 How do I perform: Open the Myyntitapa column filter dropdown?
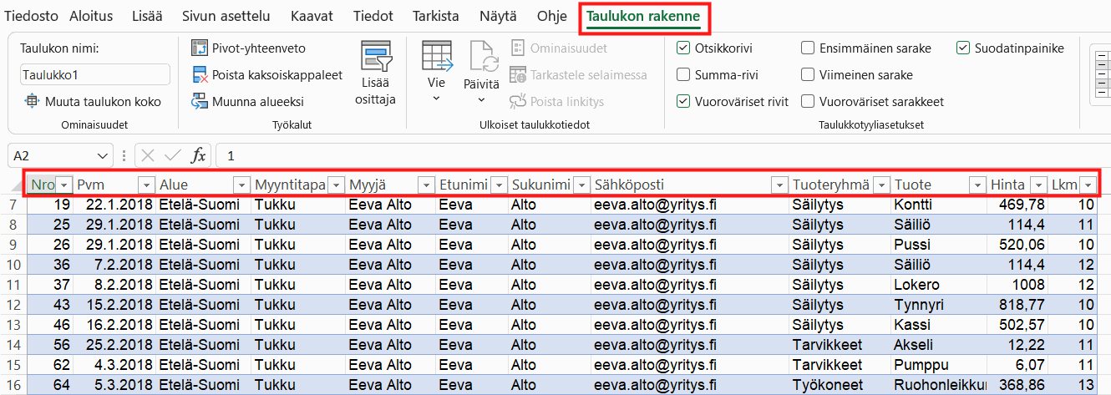click(337, 185)
